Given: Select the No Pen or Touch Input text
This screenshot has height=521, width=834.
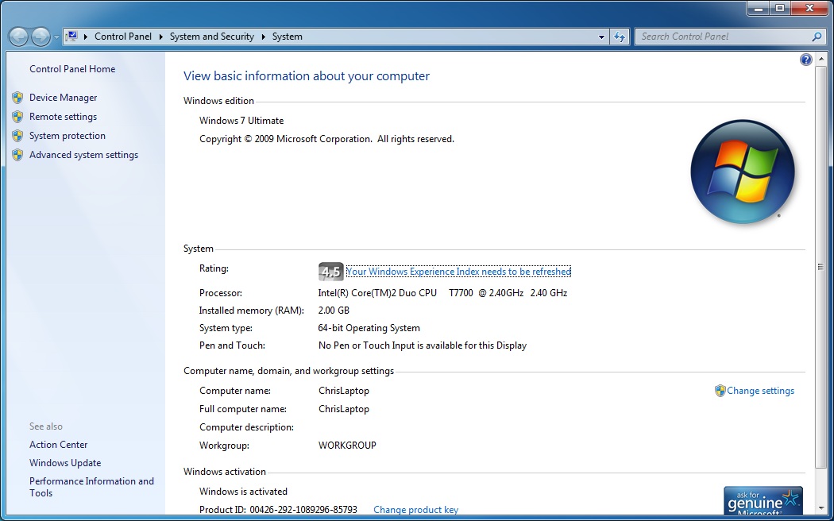Looking at the screenshot, I should coord(423,345).
